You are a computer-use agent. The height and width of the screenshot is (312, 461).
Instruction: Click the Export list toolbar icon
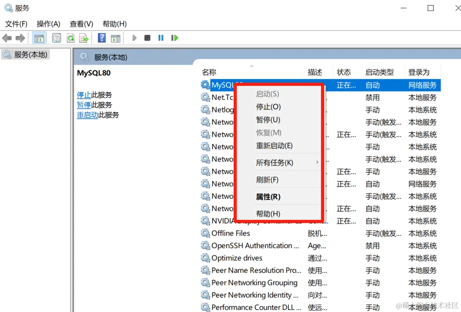click(x=84, y=38)
